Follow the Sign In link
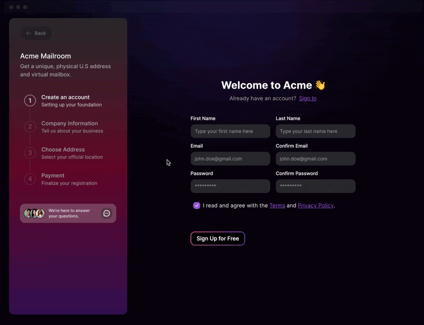The image size is (424, 325). click(x=308, y=98)
